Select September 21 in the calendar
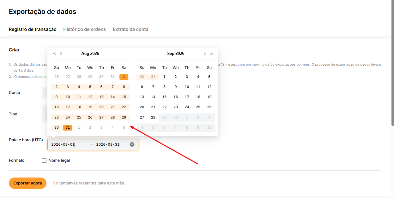394x198 pixels. (153, 107)
